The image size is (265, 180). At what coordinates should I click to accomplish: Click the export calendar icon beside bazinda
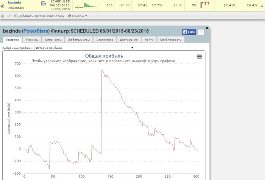click(x=44, y=3)
